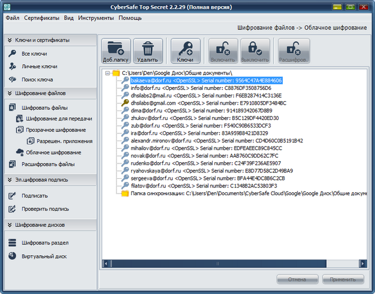This screenshot has height=294, width=375.
Task: Open the Сертификаты menu
Action: pos(42,18)
